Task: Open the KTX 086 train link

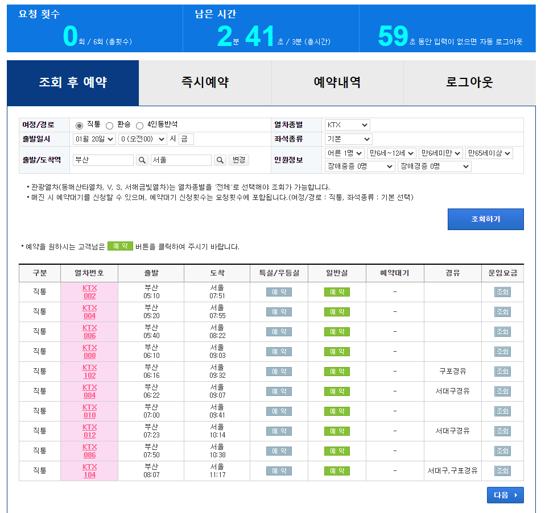Action: tap(90, 451)
